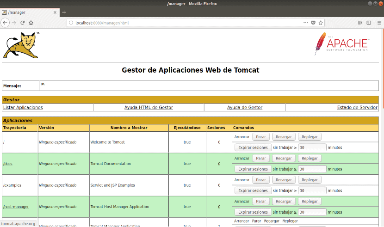384x227 pixels.
Task: Close the /manager tab
Action: (x=55, y=12)
